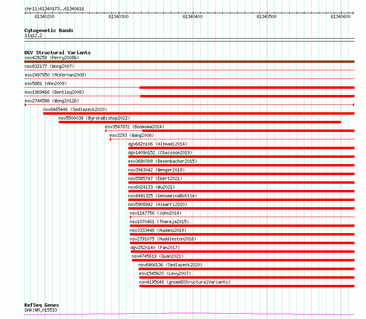The width and height of the screenshot is (366, 319).
Task: Open variant nsv832177 (Wong2007)
Action: 49,66
